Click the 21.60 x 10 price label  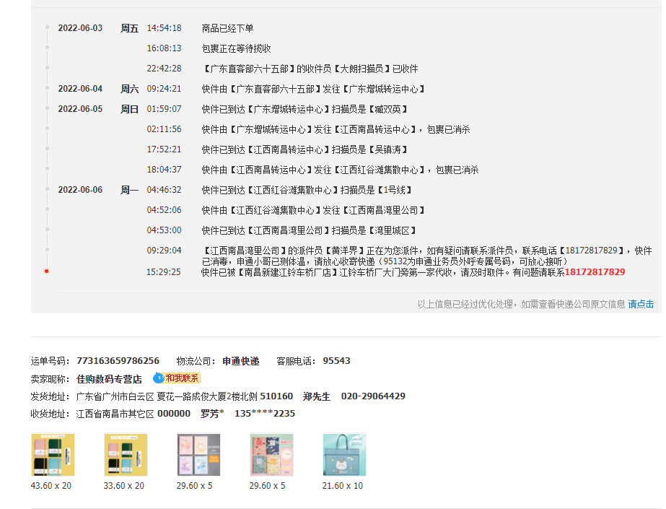tap(342, 486)
